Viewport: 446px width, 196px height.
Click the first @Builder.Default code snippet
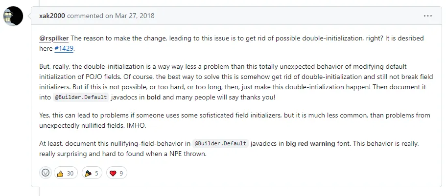(x=80, y=97)
